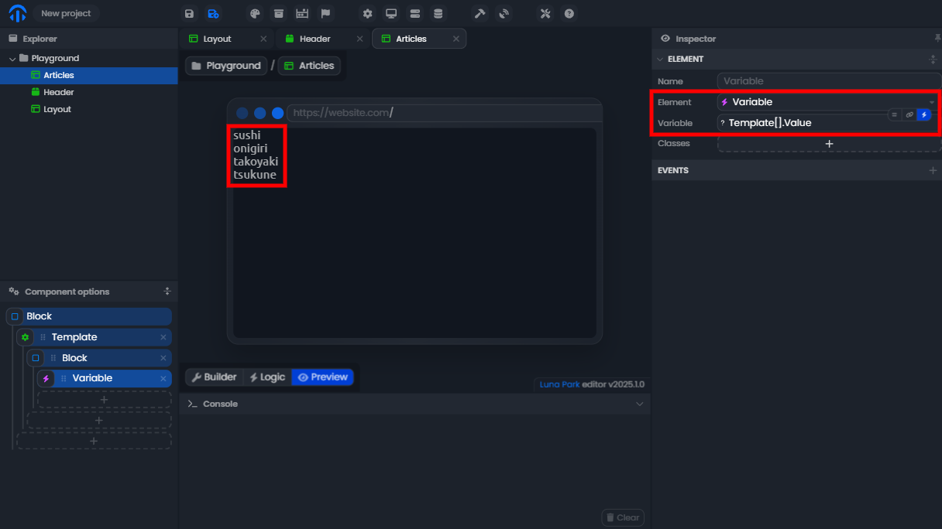Select Layout in the Explorer tree
Viewport: 942px width, 529px height.
[57, 109]
